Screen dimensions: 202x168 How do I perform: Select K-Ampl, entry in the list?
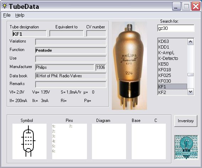pyautogui.click(x=173, y=52)
